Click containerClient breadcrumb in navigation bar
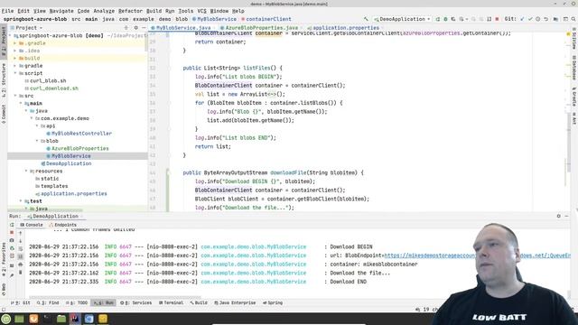Viewport: 578px width, 325px height. tap(266, 19)
